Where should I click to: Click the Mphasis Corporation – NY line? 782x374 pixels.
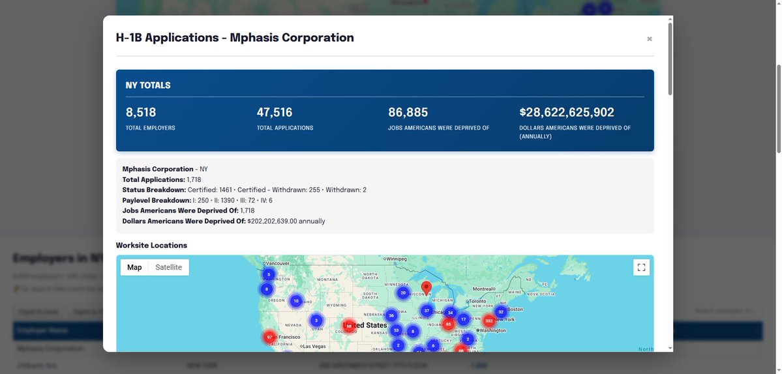[165, 169]
